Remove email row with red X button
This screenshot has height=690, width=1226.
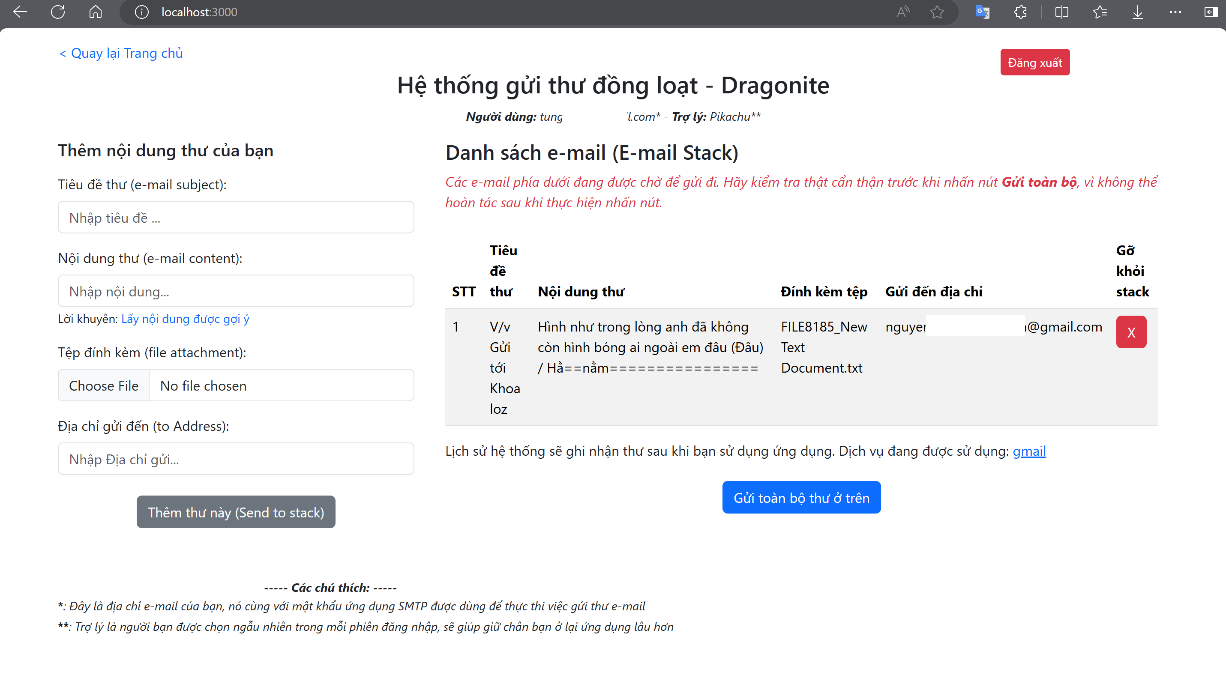1131,332
